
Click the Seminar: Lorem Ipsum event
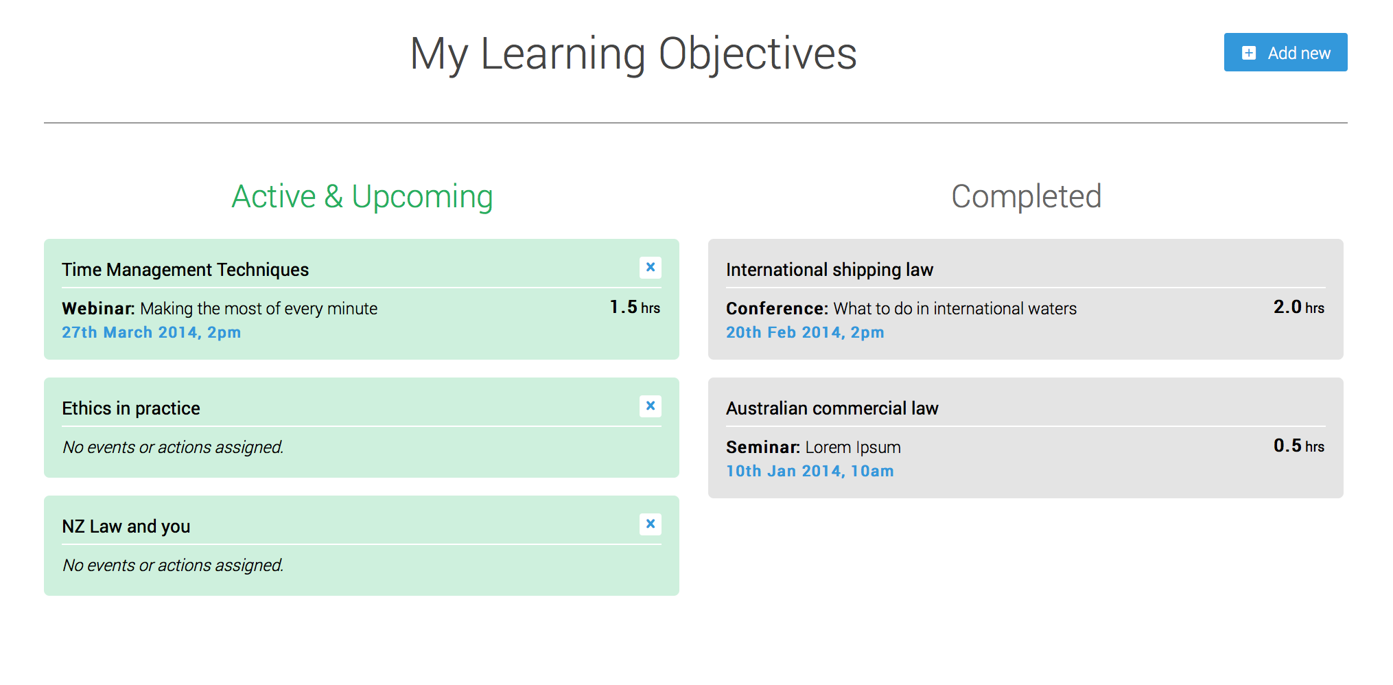813,448
